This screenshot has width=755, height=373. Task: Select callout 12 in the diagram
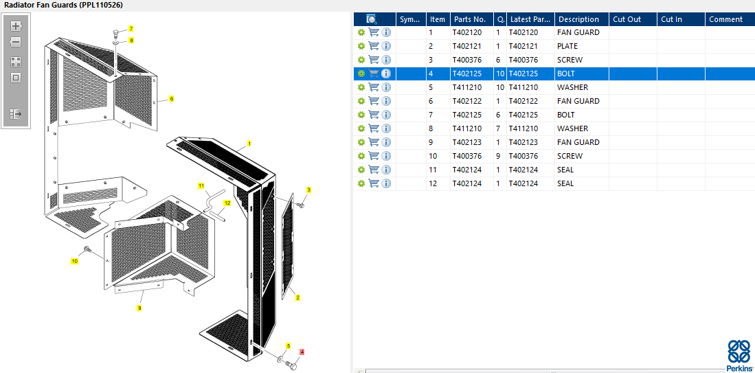(x=227, y=203)
